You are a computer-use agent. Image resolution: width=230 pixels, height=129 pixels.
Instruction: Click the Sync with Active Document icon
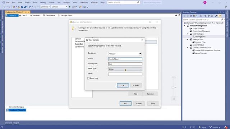point(205,16)
